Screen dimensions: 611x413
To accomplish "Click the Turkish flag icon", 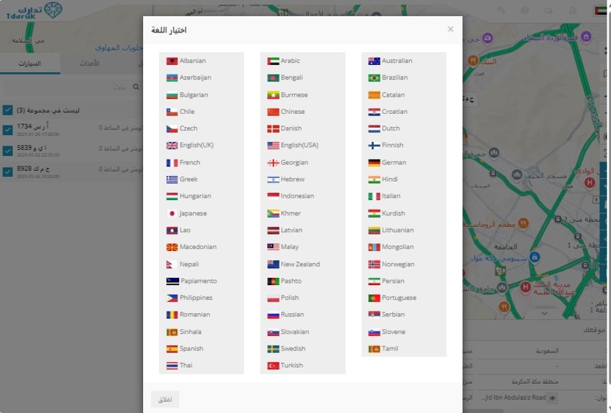I will [x=273, y=366].
